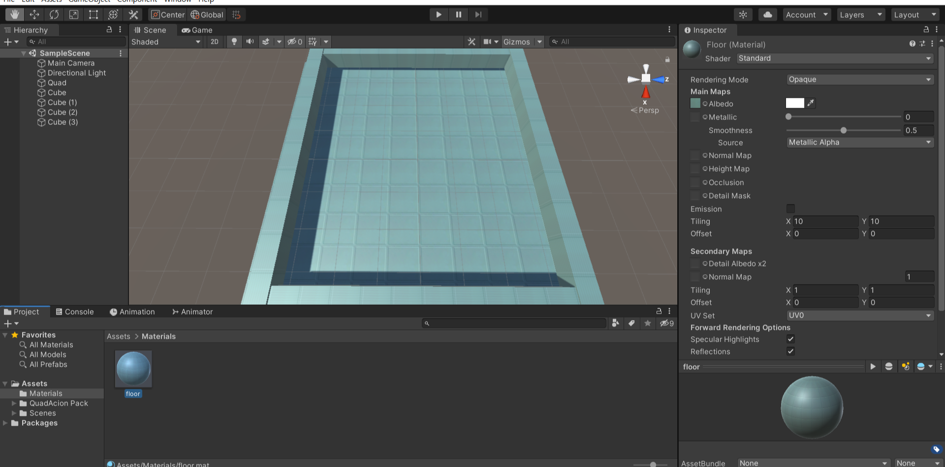The width and height of the screenshot is (945, 467).
Task: Open the Shader dropdown
Action: click(x=835, y=58)
